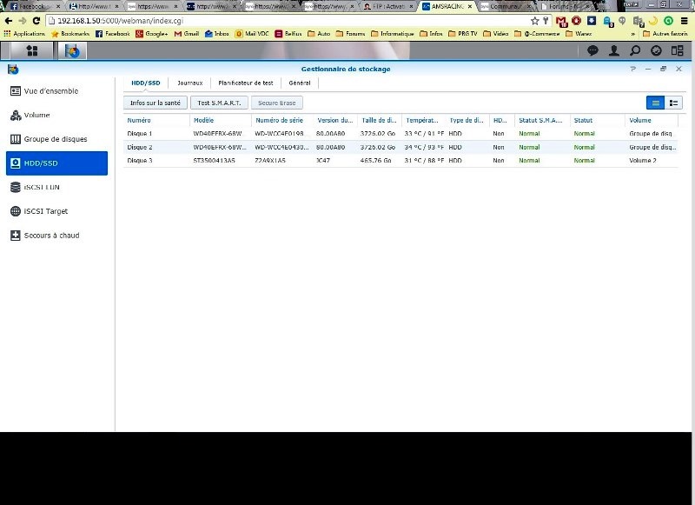Screen dimensions: 695x505
Task: Click browser Forward arrow
Action: 23,21
